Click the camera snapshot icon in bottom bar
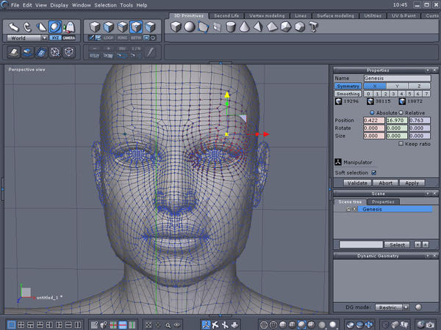The height and width of the screenshot is (330, 441). pos(429,324)
